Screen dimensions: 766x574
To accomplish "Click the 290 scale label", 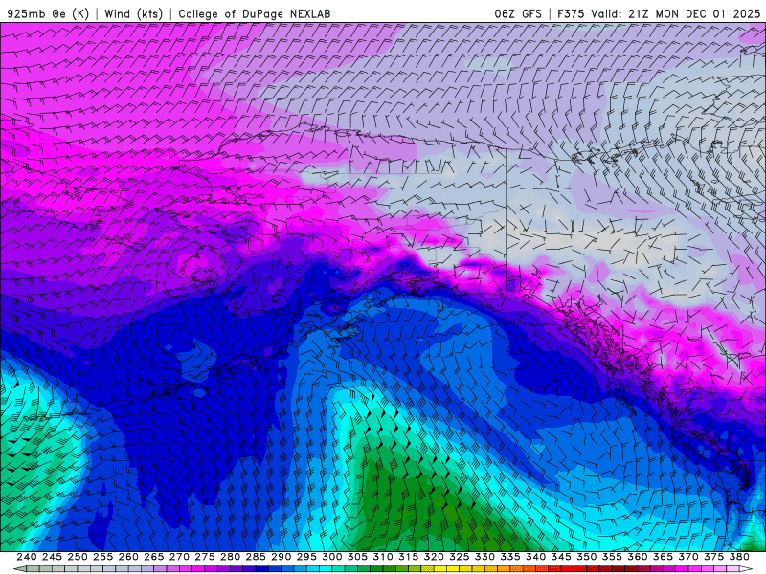I will [281, 557].
